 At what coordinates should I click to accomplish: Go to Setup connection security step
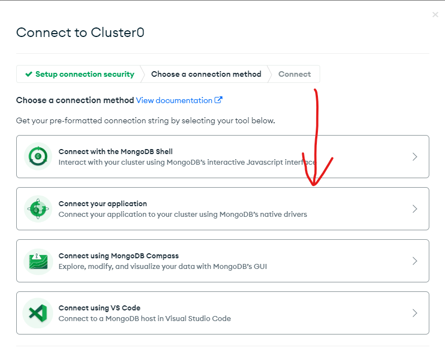(x=79, y=74)
